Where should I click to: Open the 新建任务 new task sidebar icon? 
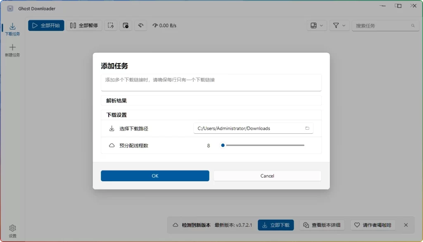point(12,50)
